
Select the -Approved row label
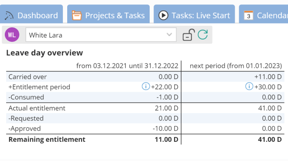(24, 129)
